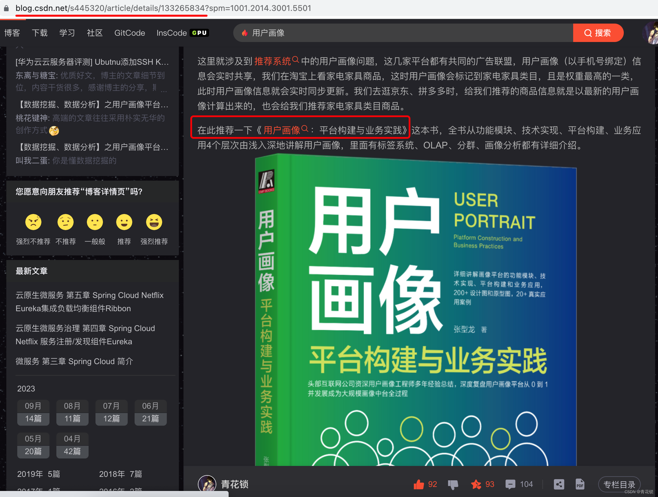The height and width of the screenshot is (497, 658).
Task: Open the 社区 menu
Action: tap(95, 33)
